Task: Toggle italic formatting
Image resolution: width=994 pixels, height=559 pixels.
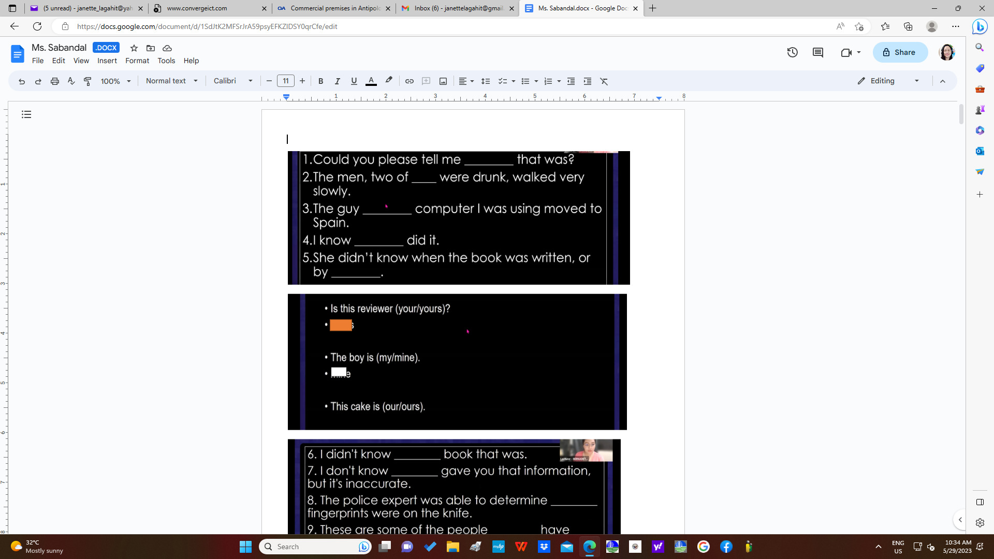Action: click(337, 81)
